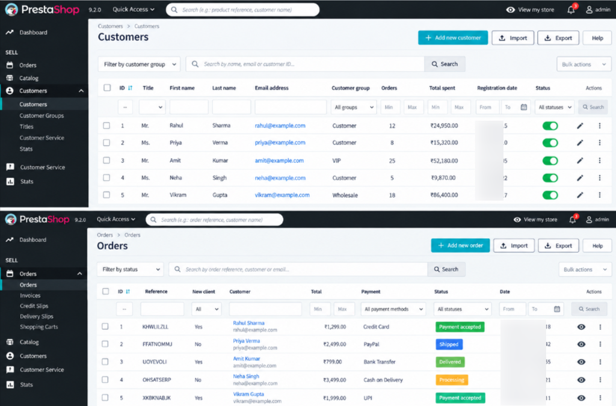Sort orders by ID sort icon

click(128, 291)
